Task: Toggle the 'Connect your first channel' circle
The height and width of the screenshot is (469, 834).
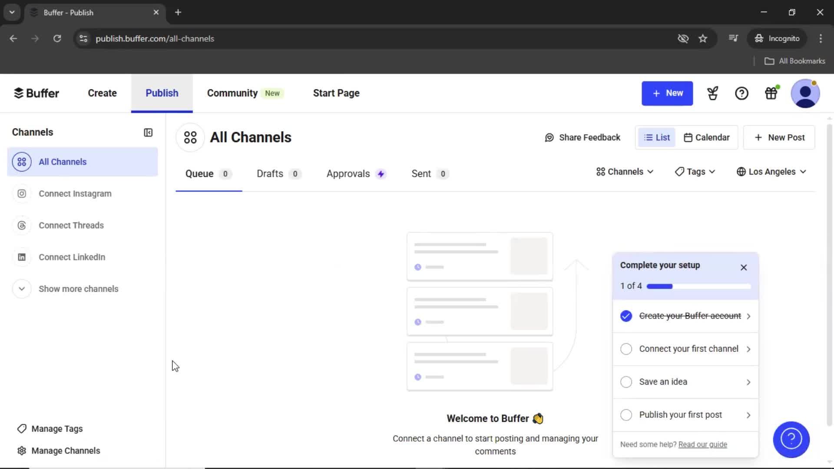Action: click(626, 349)
